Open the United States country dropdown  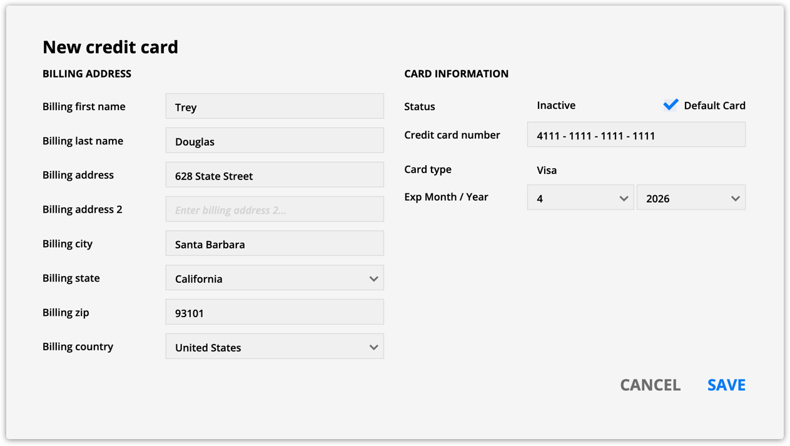pos(275,347)
